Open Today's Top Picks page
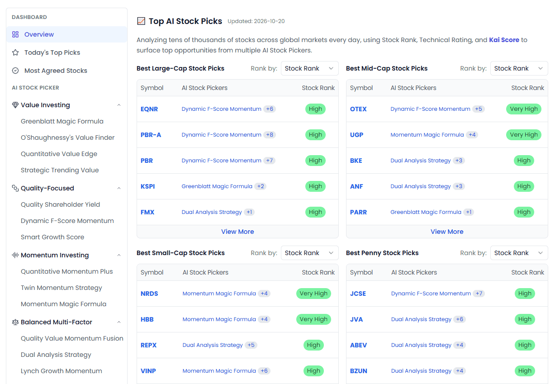 (52, 52)
